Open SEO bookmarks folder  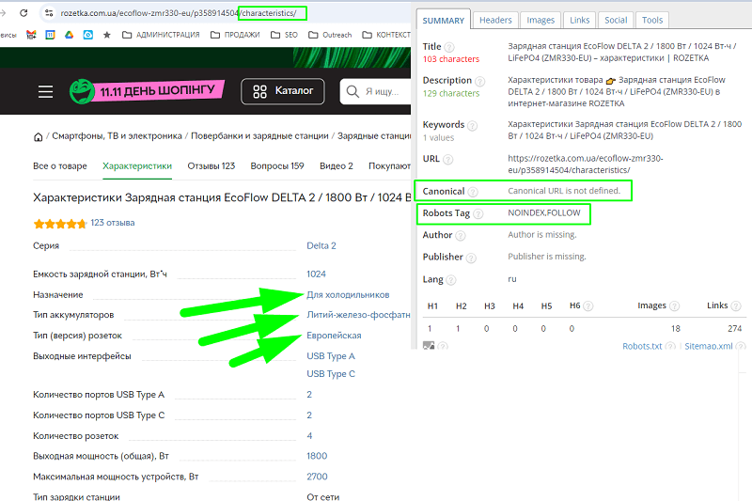[x=285, y=35]
